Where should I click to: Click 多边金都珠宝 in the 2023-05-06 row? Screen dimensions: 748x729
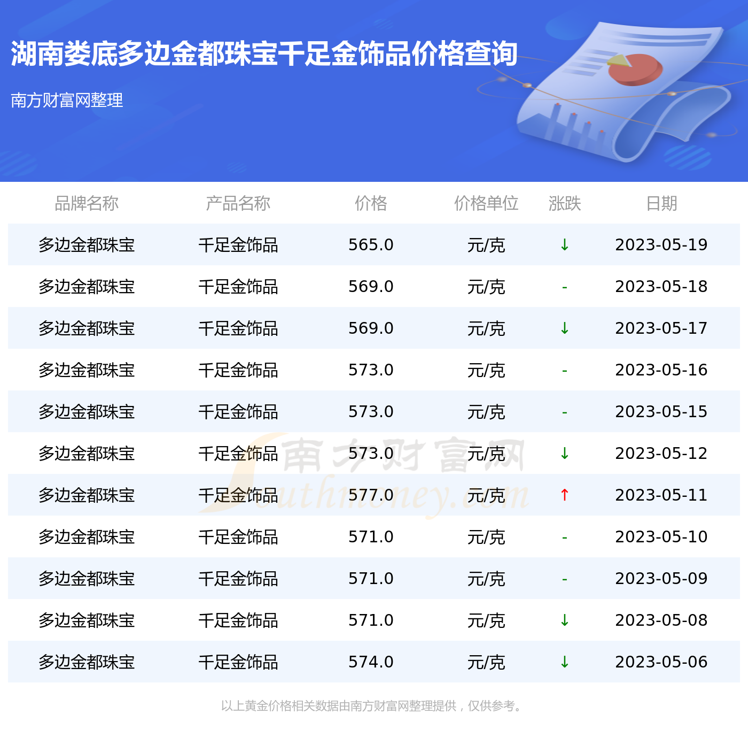[x=87, y=662]
